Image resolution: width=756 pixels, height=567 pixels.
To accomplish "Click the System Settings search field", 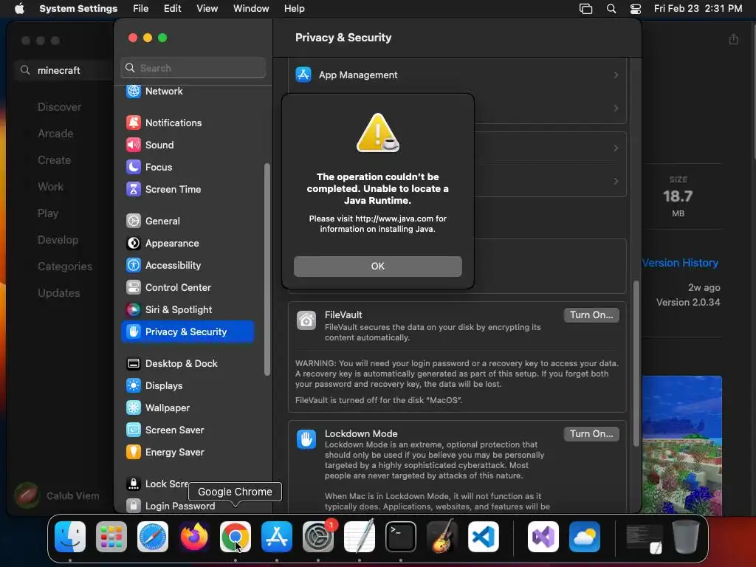I will click(193, 68).
